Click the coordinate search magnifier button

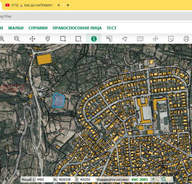(164, 179)
